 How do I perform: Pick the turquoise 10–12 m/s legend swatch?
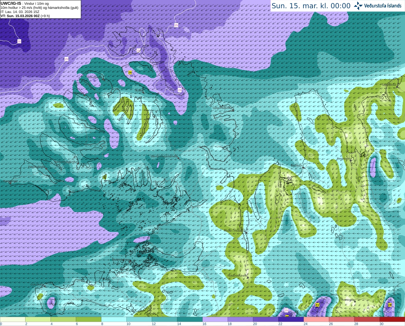click(139, 319)
